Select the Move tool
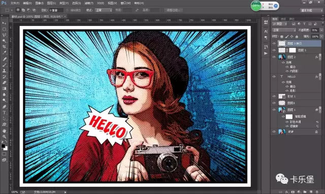325x194 pixels. [4, 23]
